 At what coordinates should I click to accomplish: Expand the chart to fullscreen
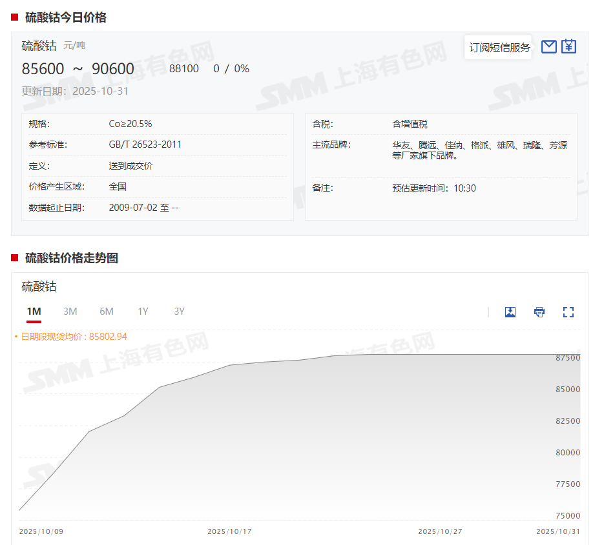click(x=568, y=312)
